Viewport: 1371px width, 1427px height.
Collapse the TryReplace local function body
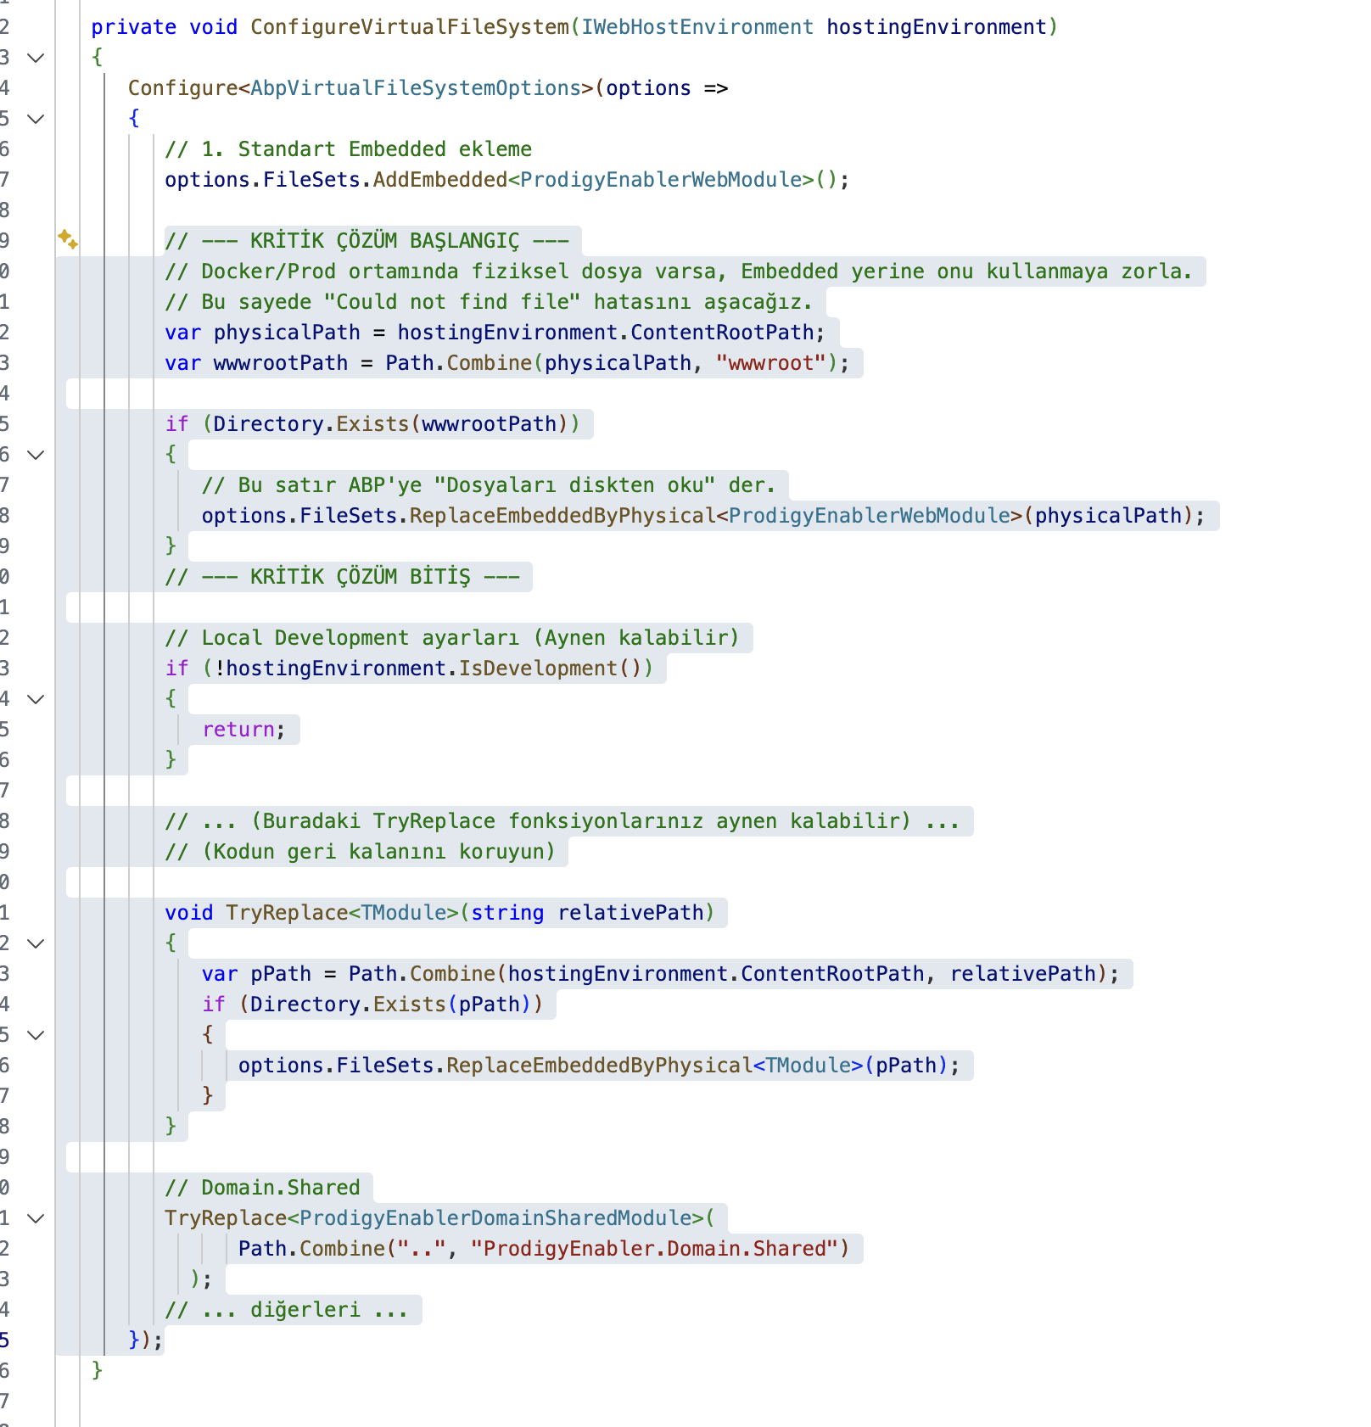(36, 943)
